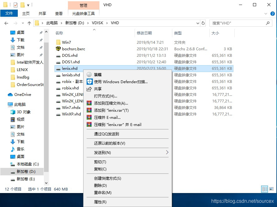
Task: Navigate back with the back arrow
Action: click(x=6, y=23)
